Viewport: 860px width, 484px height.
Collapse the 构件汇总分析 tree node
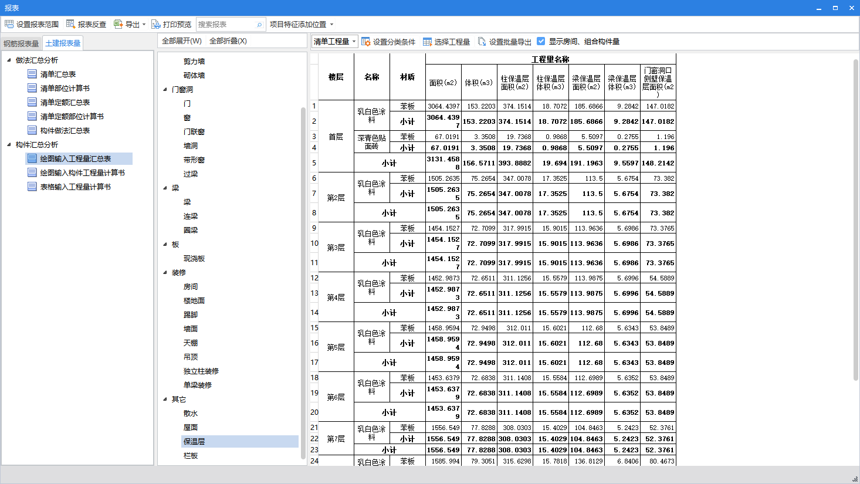tap(9, 144)
